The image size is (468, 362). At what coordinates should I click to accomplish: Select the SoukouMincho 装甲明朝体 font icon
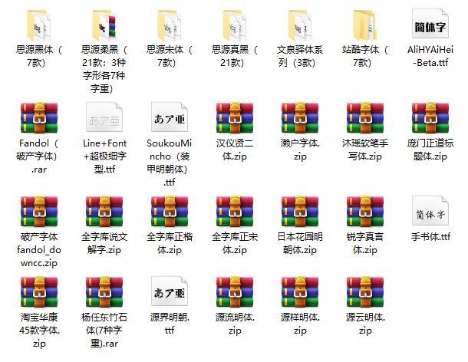point(170,117)
